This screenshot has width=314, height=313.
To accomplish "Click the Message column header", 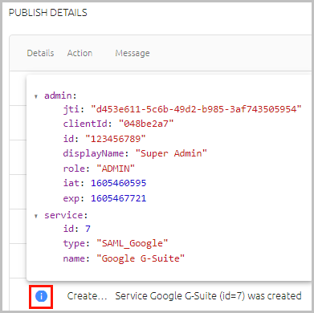I will pyautogui.click(x=133, y=53).
